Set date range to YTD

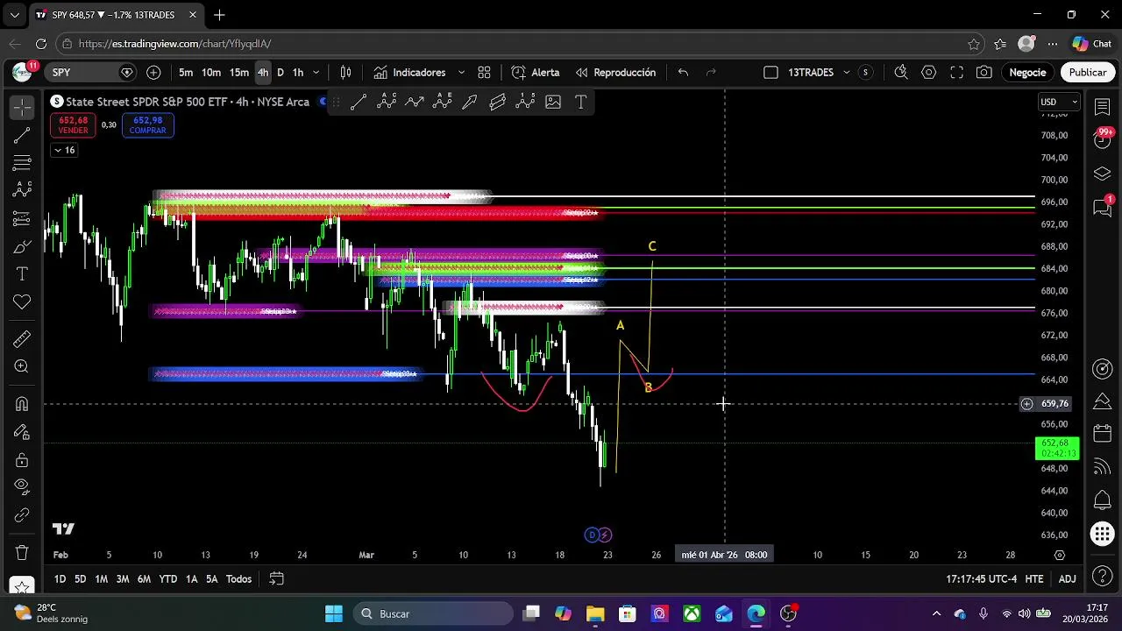[167, 579]
